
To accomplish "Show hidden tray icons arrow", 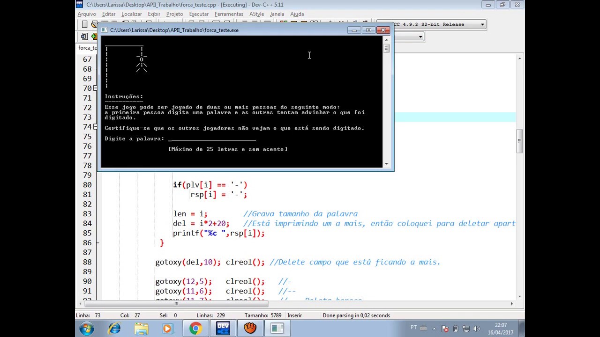I will coord(434,329).
